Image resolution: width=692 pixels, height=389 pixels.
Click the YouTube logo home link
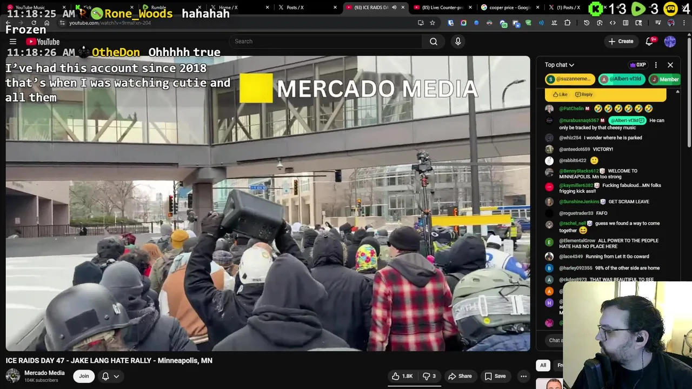(x=43, y=42)
